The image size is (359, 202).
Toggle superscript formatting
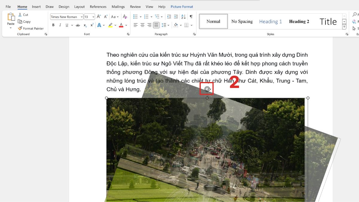(92, 25)
